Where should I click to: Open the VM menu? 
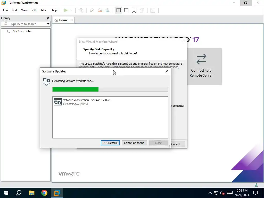point(34,10)
